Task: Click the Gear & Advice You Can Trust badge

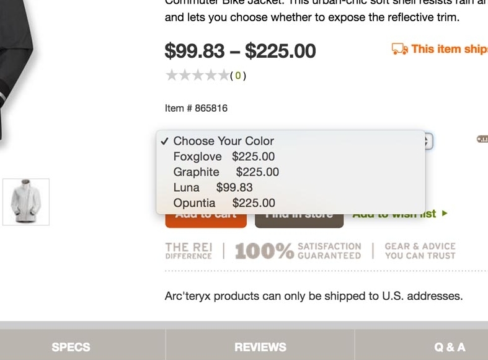Action: tap(420, 251)
